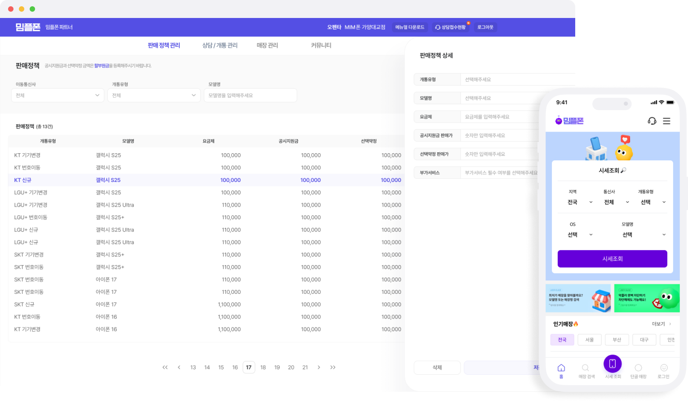Image resolution: width=688 pixels, height=403 pixels.
Task: Focus the 모델명 search input field
Action: pyautogui.click(x=250, y=95)
